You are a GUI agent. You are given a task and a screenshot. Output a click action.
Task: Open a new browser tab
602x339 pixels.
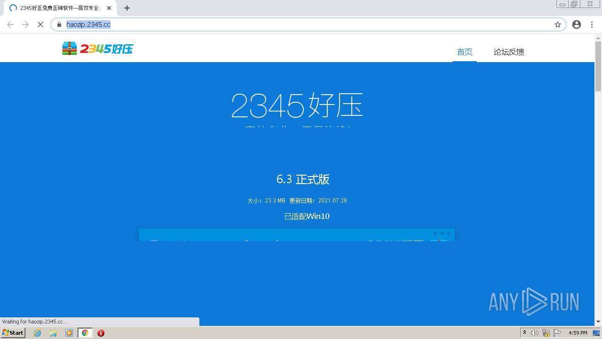point(127,8)
